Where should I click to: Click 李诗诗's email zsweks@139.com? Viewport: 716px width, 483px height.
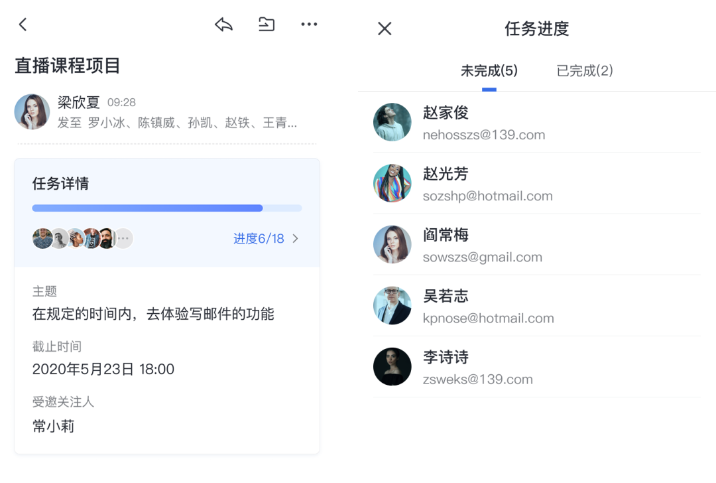coord(477,379)
